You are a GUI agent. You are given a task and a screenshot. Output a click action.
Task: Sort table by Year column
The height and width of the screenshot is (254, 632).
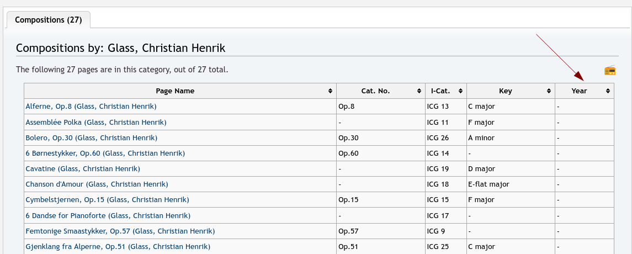click(608, 91)
